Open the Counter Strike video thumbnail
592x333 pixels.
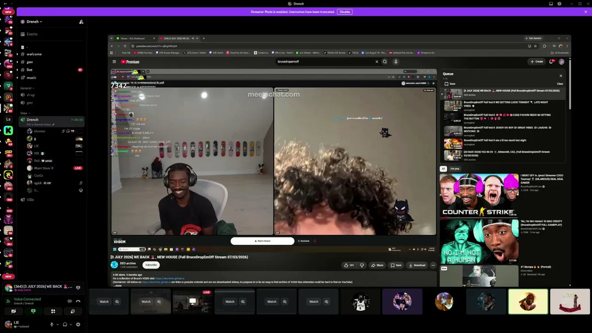[x=479, y=195]
